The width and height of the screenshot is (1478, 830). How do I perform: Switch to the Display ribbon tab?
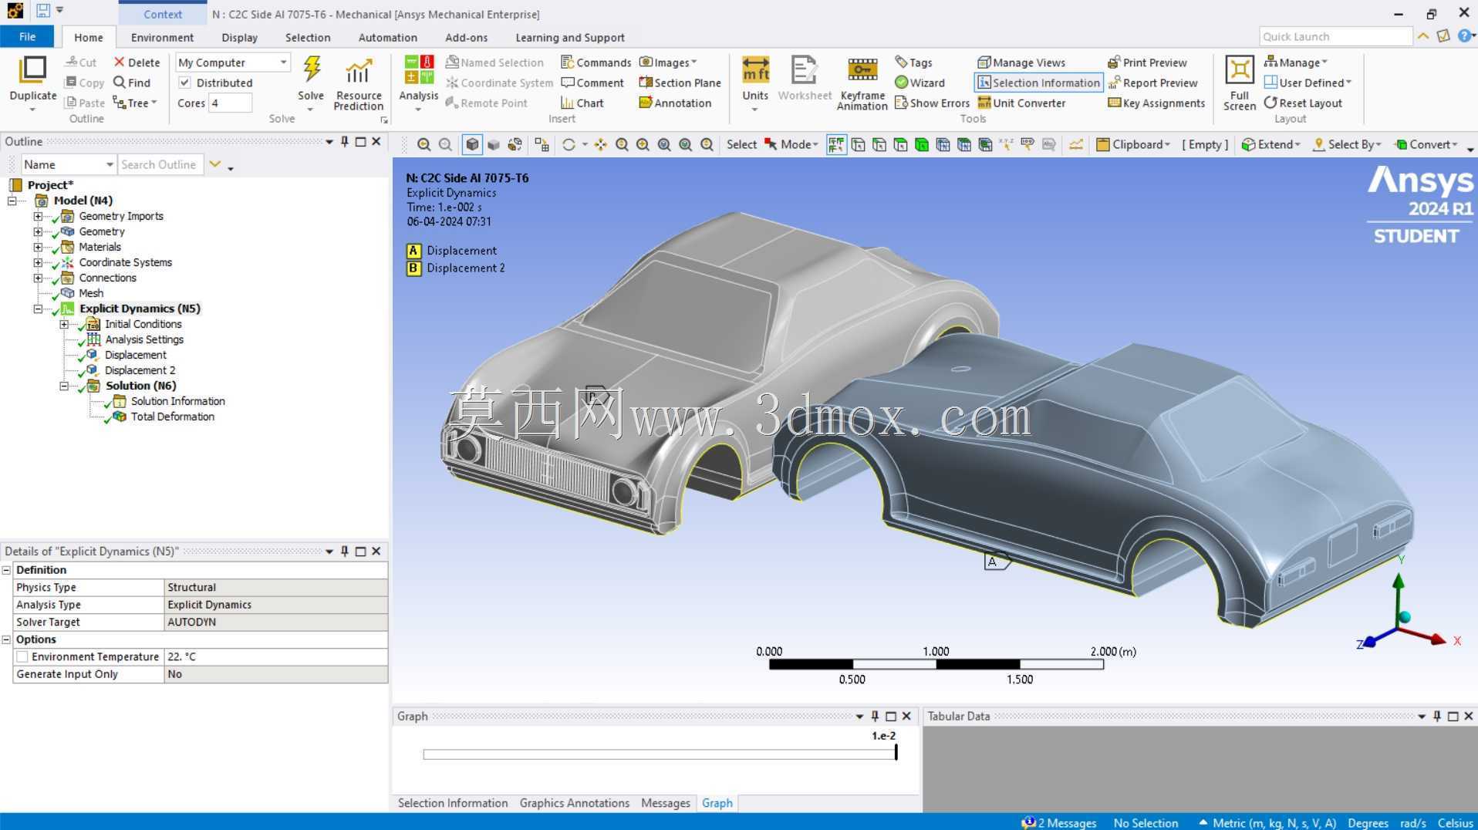[239, 37]
